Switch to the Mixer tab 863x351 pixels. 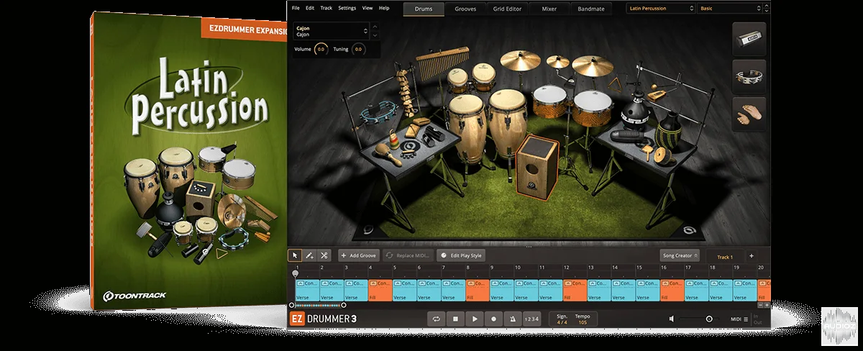tap(549, 9)
